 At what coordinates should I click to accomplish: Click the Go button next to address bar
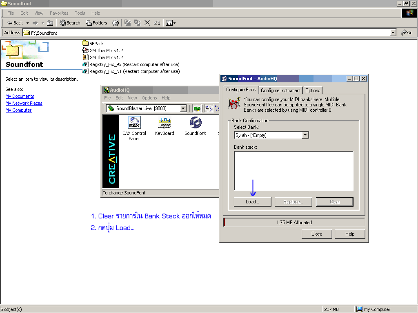[407, 33]
